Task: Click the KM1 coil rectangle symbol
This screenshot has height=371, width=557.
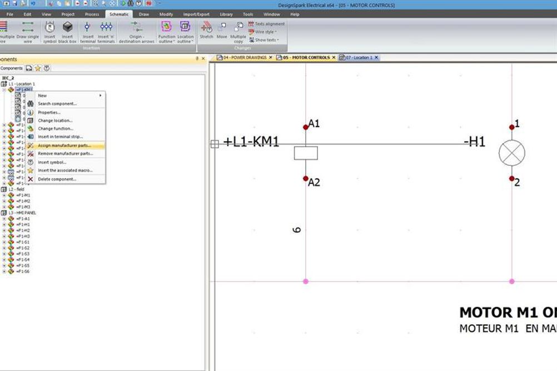Action: (306, 153)
